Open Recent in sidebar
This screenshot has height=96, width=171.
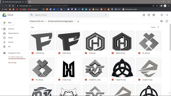[11, 38]
